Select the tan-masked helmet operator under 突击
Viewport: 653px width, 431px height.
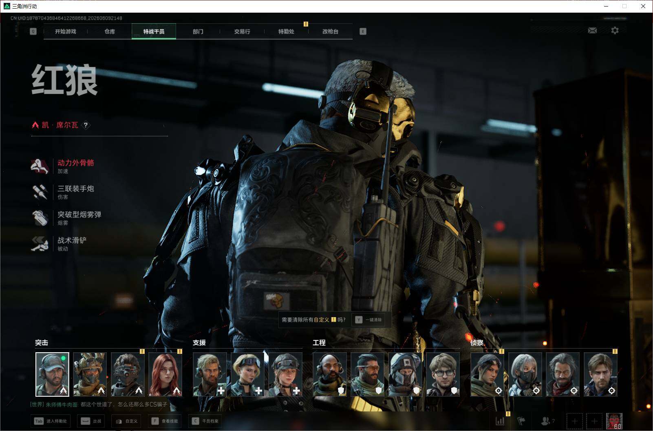click(90, 374)
